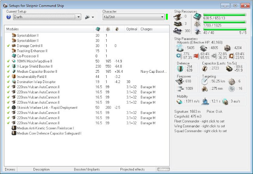253x174 pixels.
Task: Click the powergrid column header icon
Action: pyautogui.click(x=108, y=29)
